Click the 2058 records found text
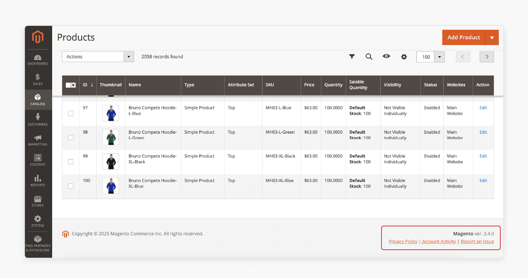The height and width of the screenshot is (278, 528). [162, 57]
